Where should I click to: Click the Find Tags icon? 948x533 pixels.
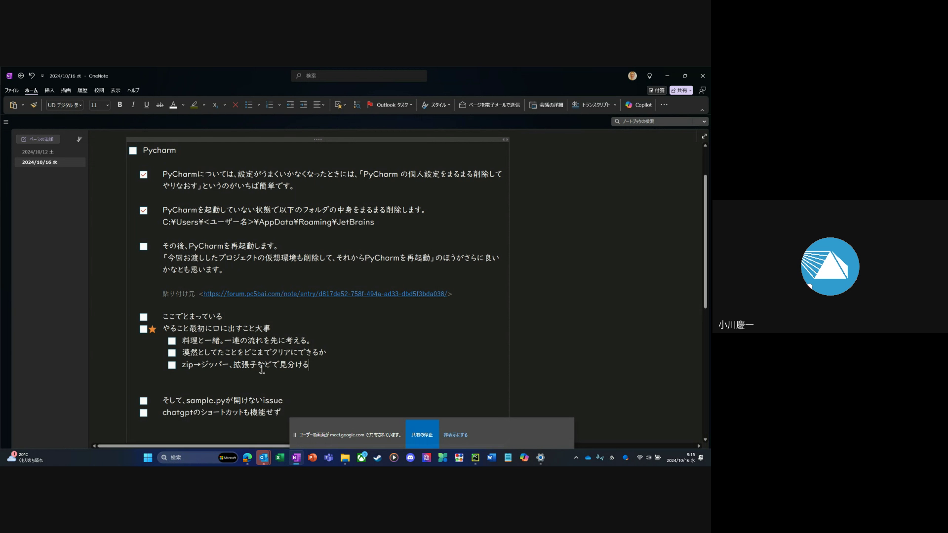[x=357, y=105]
